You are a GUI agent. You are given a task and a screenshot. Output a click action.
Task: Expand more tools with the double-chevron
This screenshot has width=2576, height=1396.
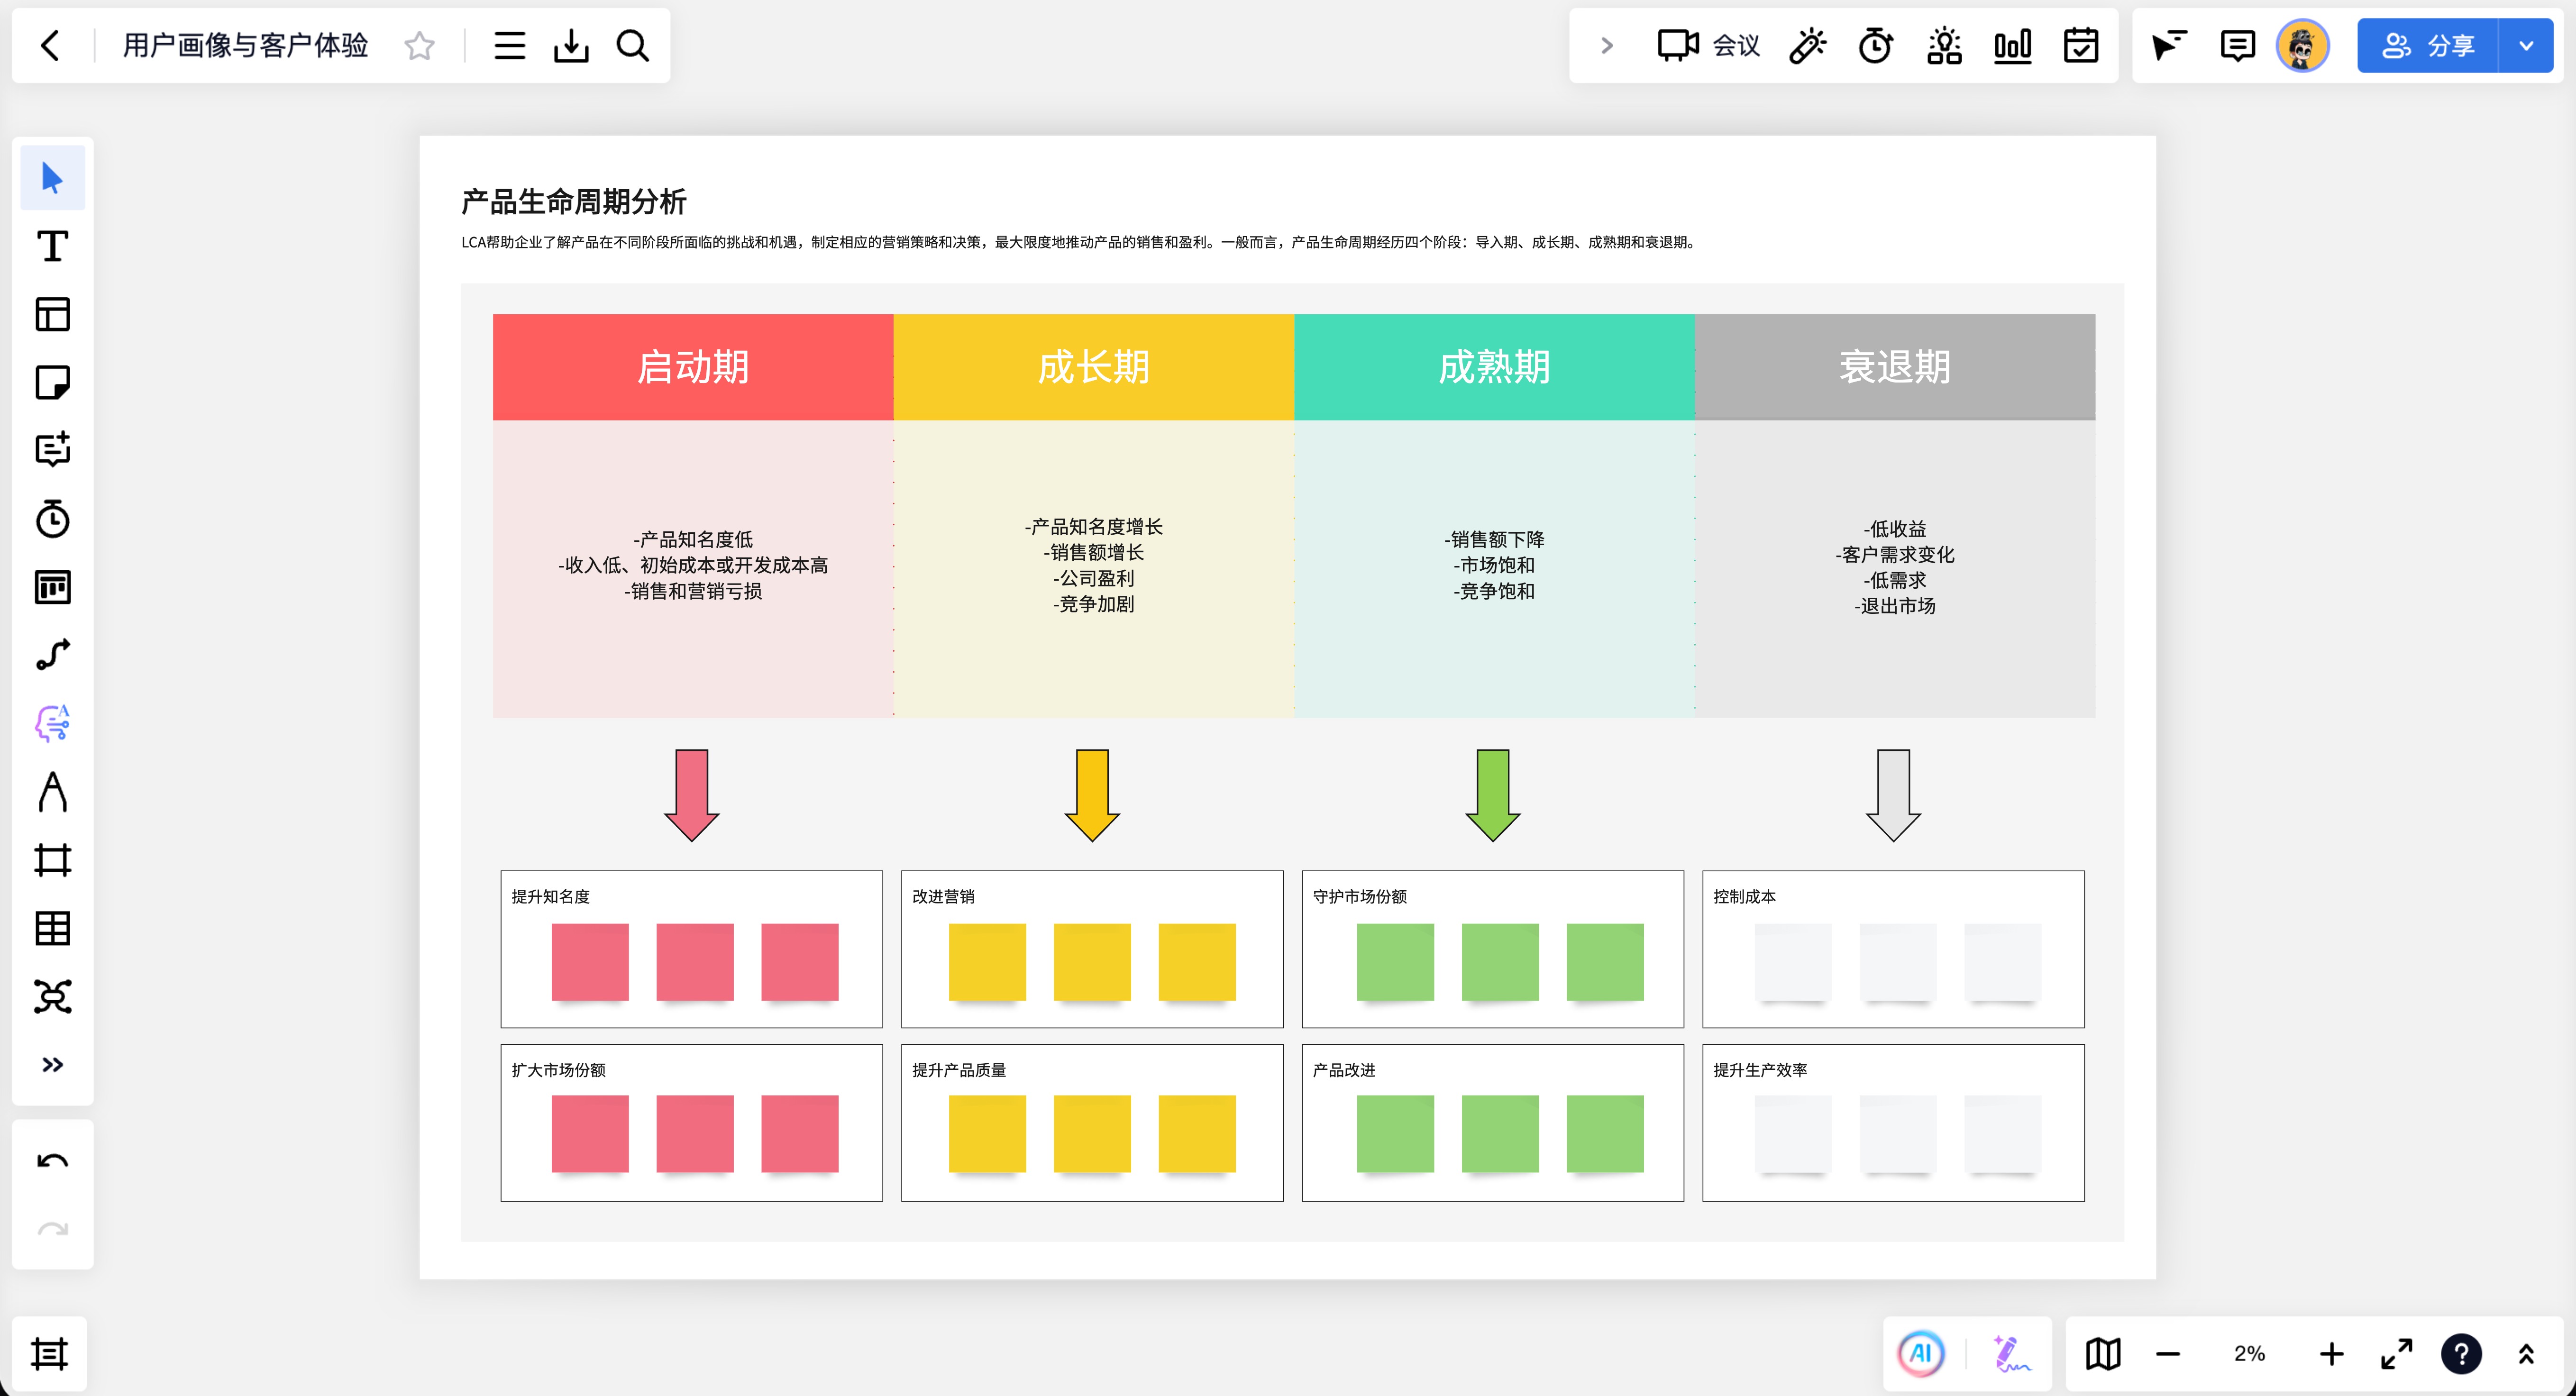[52, 1064]
